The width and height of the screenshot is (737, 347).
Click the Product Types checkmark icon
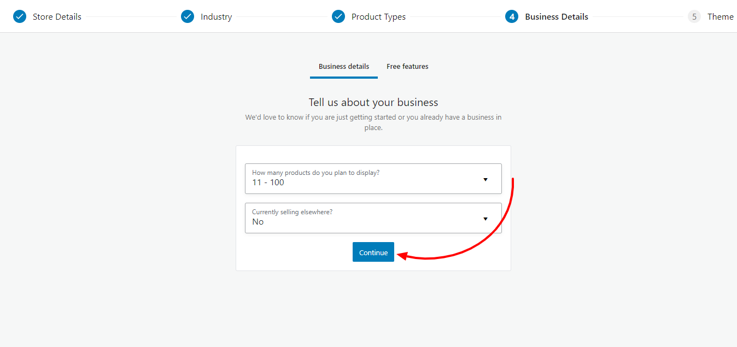[339, 16]
